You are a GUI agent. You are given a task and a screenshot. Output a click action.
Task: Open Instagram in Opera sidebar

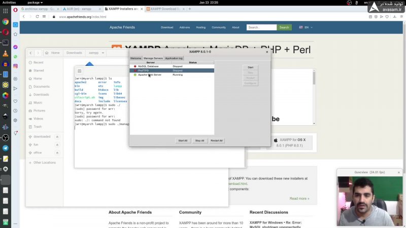(16, 66)
